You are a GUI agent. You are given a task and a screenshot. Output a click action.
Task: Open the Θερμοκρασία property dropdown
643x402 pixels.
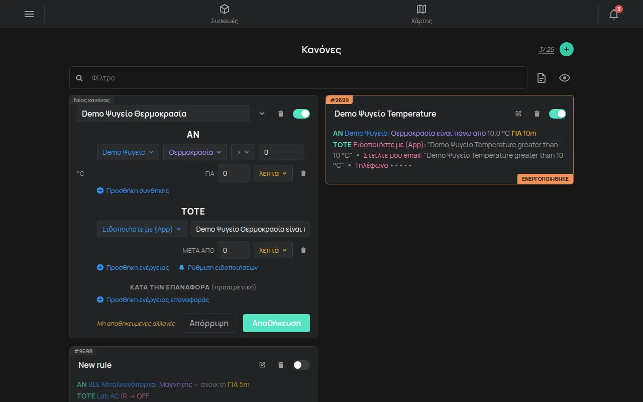195,152
